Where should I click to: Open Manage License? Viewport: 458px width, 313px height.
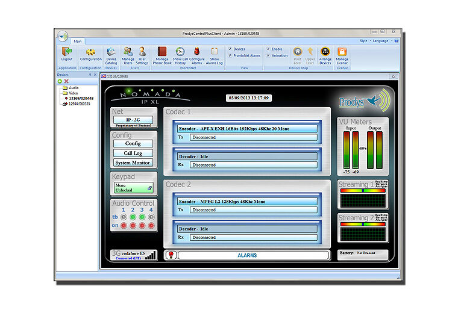(x=342, y=52)
